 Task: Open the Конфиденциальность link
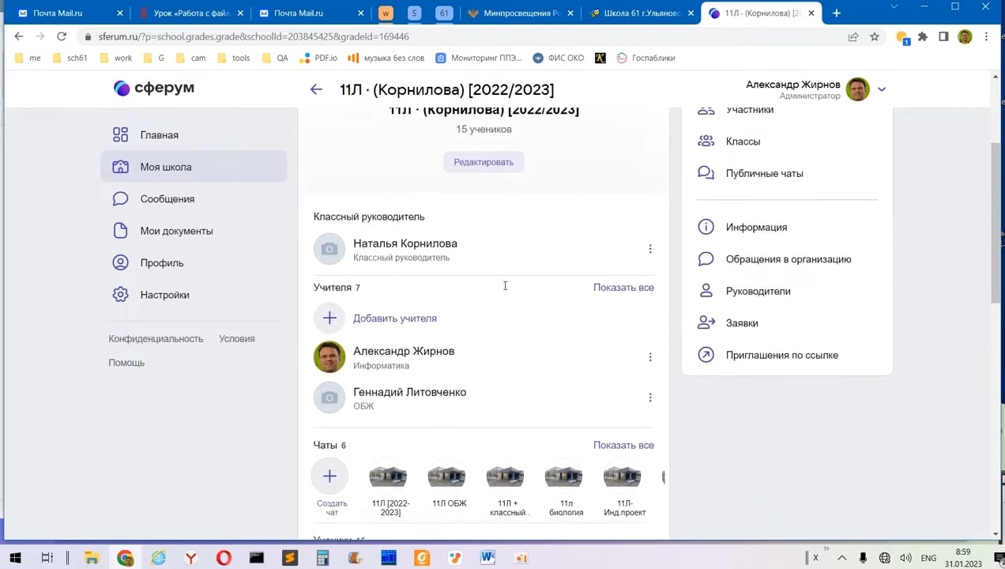click(x=156, y=338)
